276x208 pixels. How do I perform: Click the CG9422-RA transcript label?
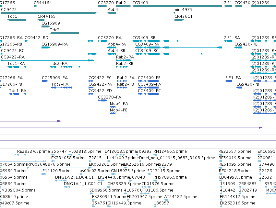[x=13, y=57]
